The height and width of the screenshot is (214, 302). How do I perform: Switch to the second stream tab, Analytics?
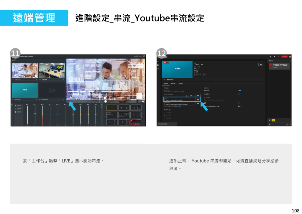point(173,84)
